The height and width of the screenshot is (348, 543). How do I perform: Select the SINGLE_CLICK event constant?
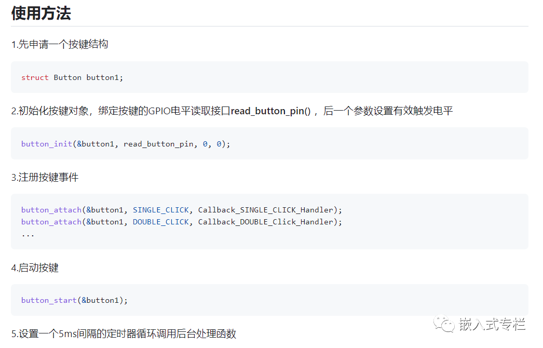(x=161, y=210)
